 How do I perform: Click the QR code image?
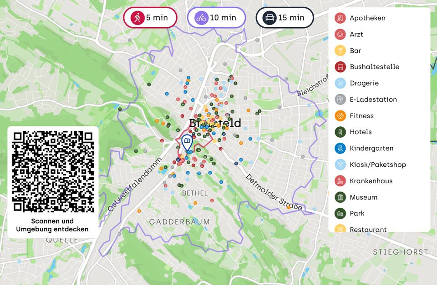(53, 171)
